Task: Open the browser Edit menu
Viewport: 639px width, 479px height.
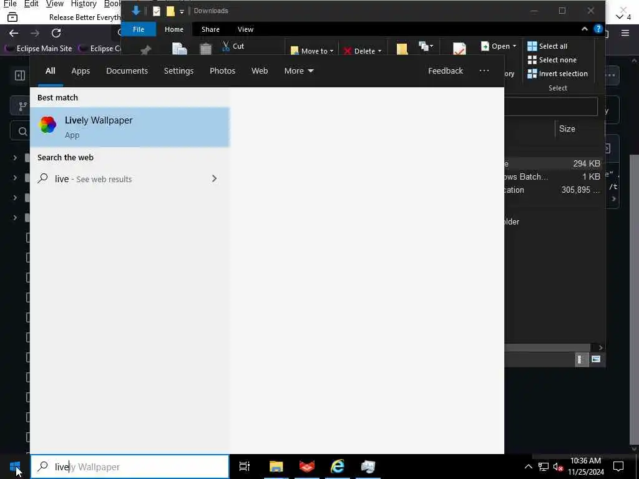Action: (x=31, y=4)
